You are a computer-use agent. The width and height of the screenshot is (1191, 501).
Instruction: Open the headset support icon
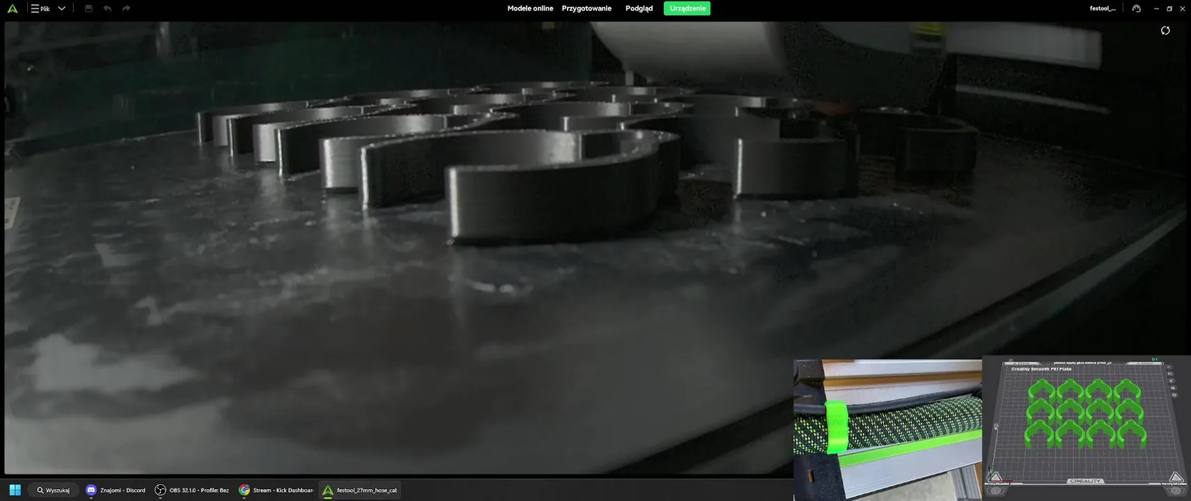[x=1137, y=8]
